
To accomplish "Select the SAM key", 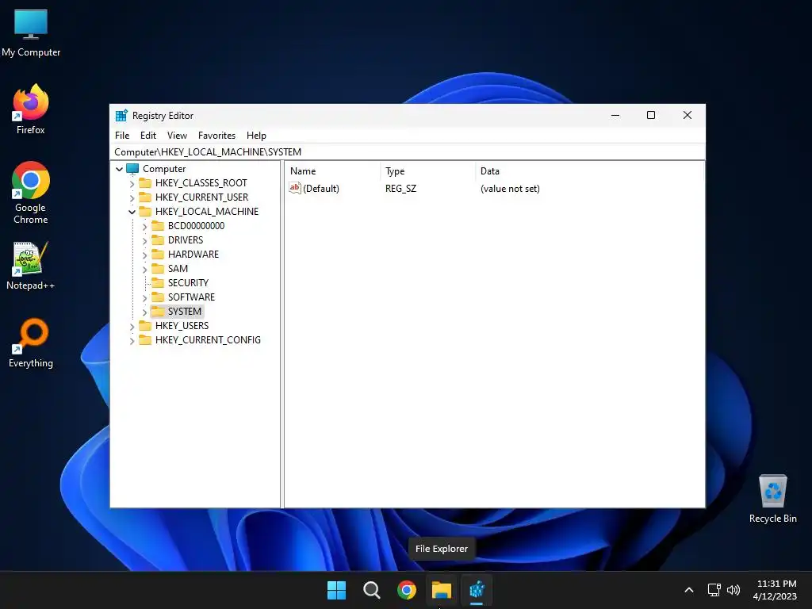I will click(x=178, y=268).
